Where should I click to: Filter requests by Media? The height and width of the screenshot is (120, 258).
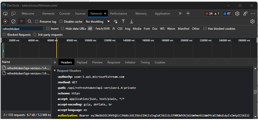point(137,29)
